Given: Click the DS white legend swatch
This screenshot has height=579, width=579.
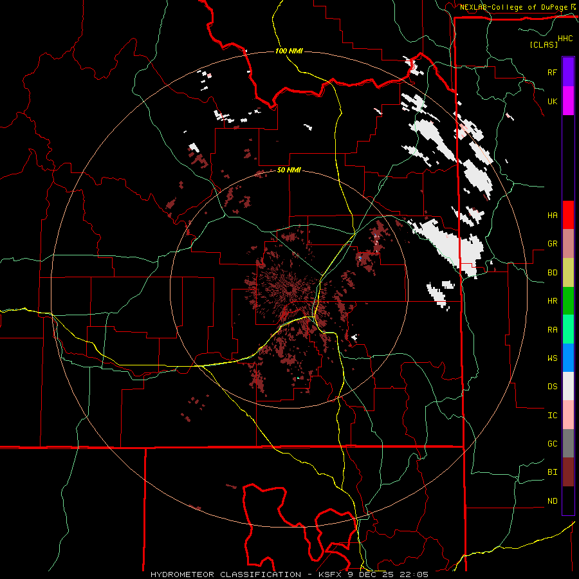Looking at the screenshot, I should tap(568, 386).
